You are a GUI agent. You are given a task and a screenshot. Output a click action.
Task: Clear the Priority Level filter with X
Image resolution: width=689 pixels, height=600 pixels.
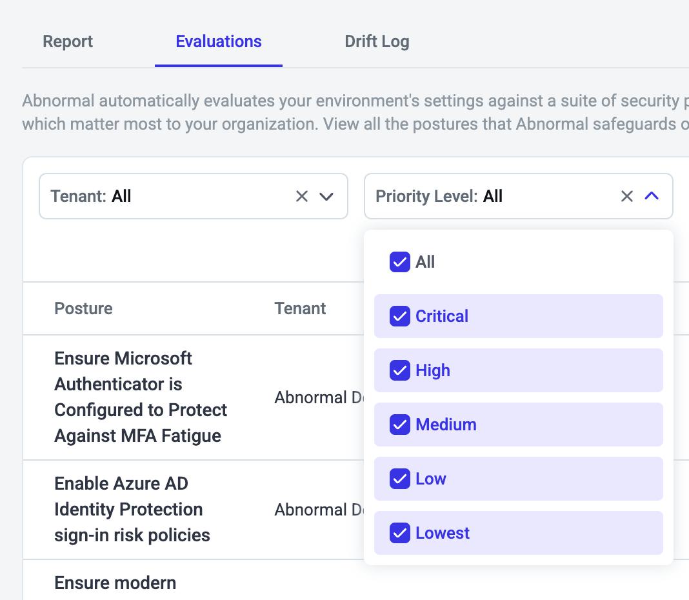(x=627, y=196)
